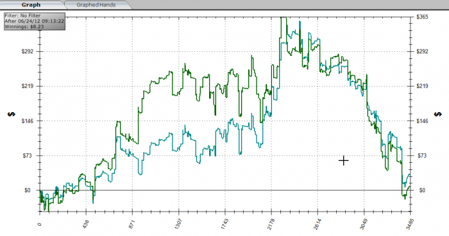The height and width of the screenshot is (236, 449).
Task: Click the x-axis label 1307
Action: point(178,224)
